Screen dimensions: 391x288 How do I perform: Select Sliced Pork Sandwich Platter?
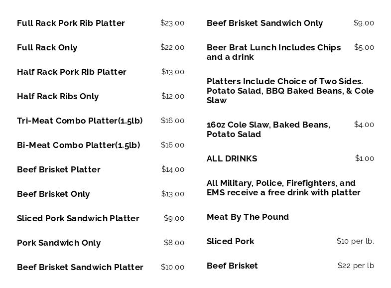click(x=78, y=219)
